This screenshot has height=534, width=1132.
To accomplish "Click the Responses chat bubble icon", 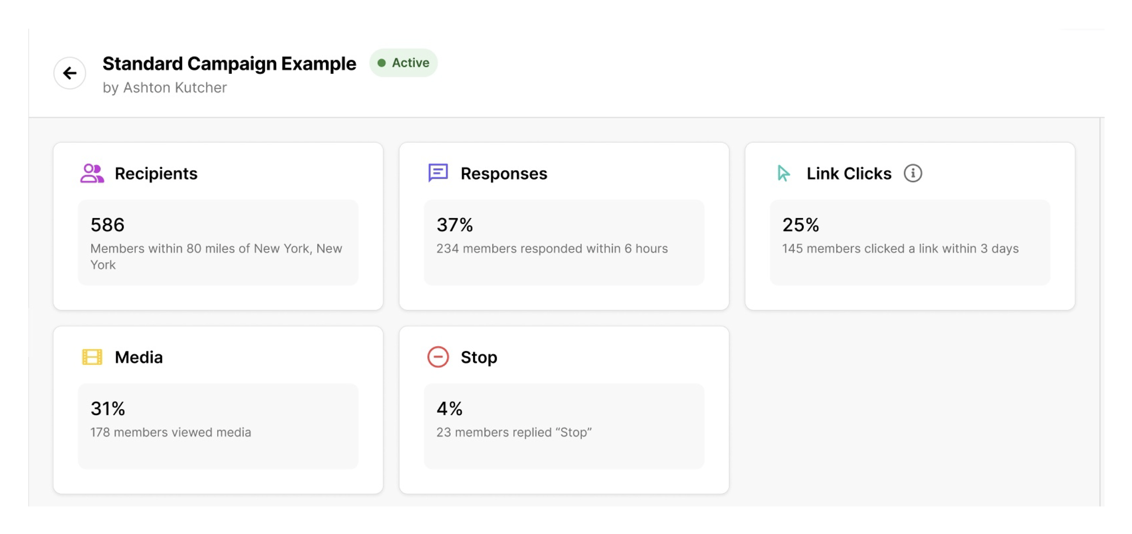I will point(438,173).
